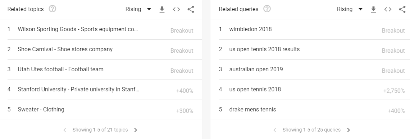The height and width of the screenshot is (139, 410).
Task: Open the Rising dropdown in Related topics
Action: (138, 9)
